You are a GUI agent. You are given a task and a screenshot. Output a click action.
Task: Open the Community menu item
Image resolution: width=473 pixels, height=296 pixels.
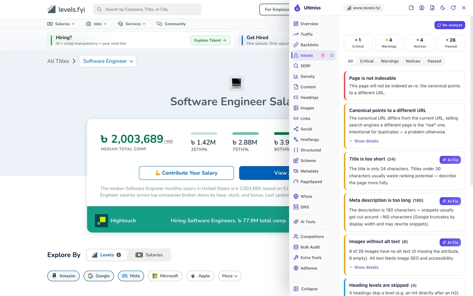171,24
